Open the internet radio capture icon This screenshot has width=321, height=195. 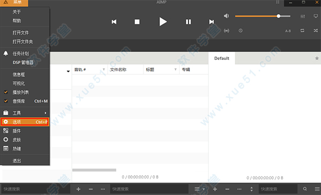(x=226, y=30)
